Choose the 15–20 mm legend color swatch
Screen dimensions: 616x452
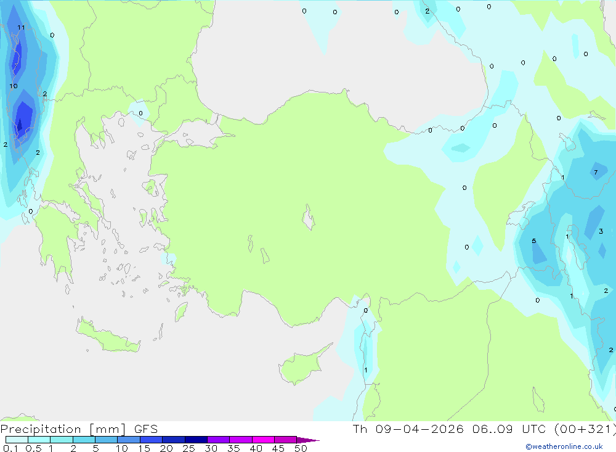coord(152,440)
